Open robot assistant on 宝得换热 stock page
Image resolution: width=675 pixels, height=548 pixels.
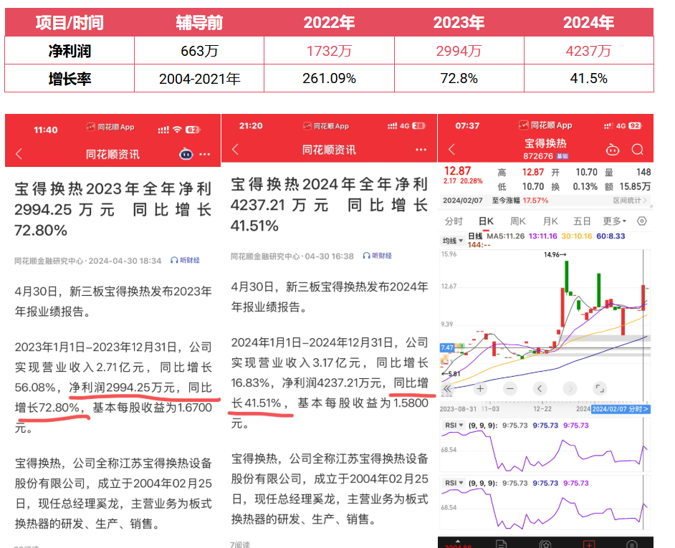click(x=613, y=150)
